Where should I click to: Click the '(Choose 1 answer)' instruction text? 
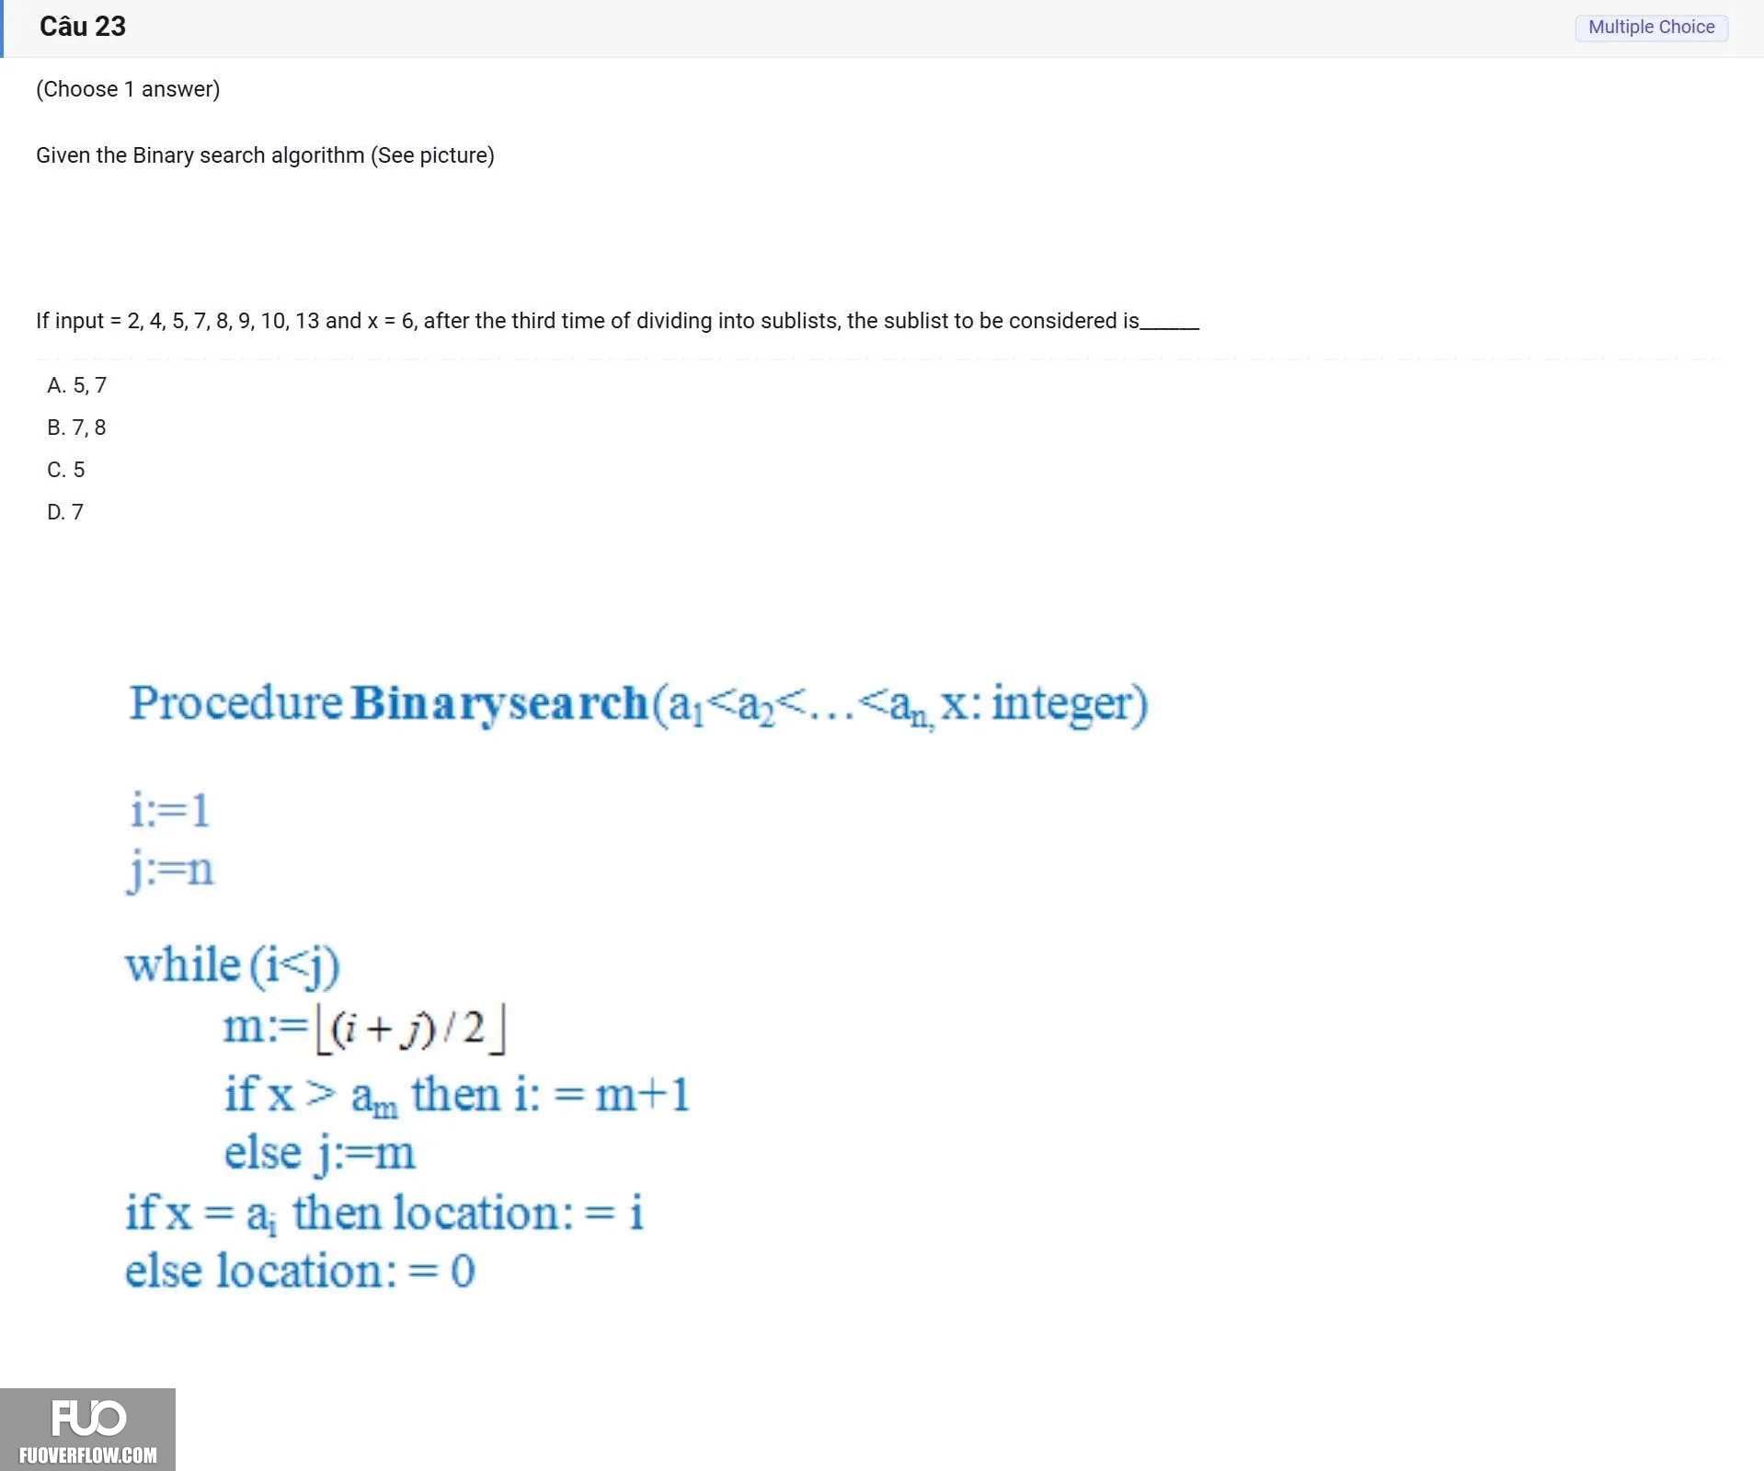128,89
